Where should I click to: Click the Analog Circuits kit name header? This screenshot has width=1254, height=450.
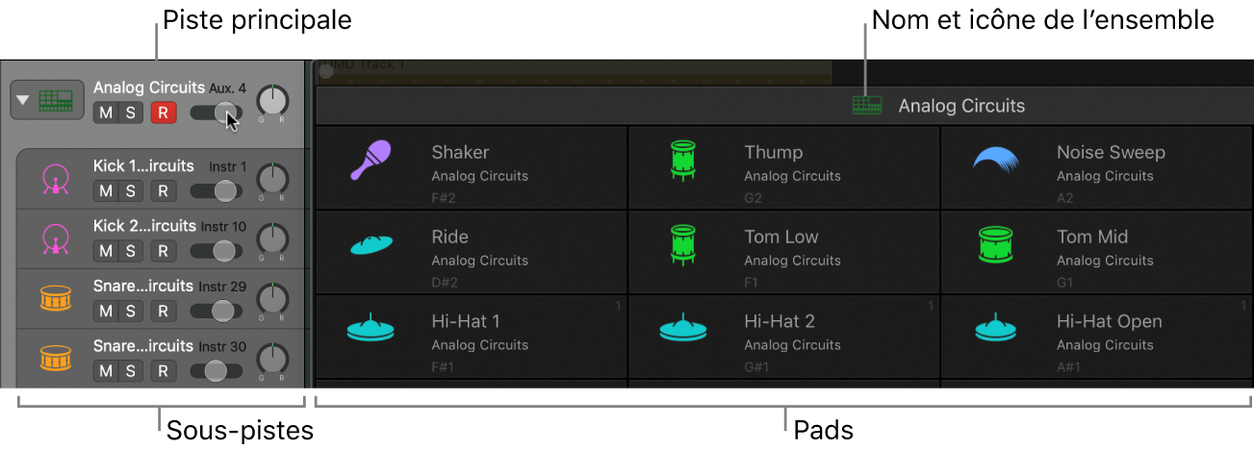pos(960,106)
